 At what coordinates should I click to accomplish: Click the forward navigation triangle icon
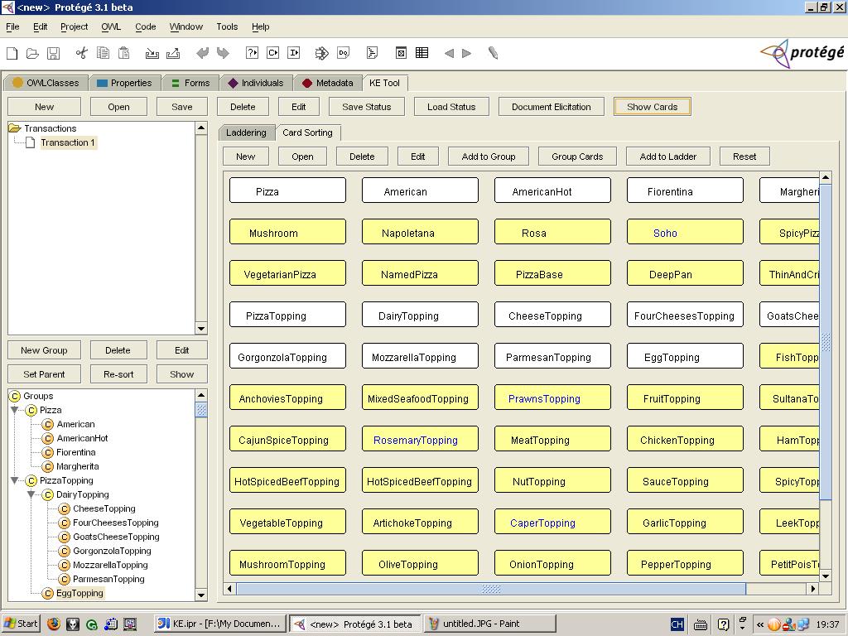(467, 53)
